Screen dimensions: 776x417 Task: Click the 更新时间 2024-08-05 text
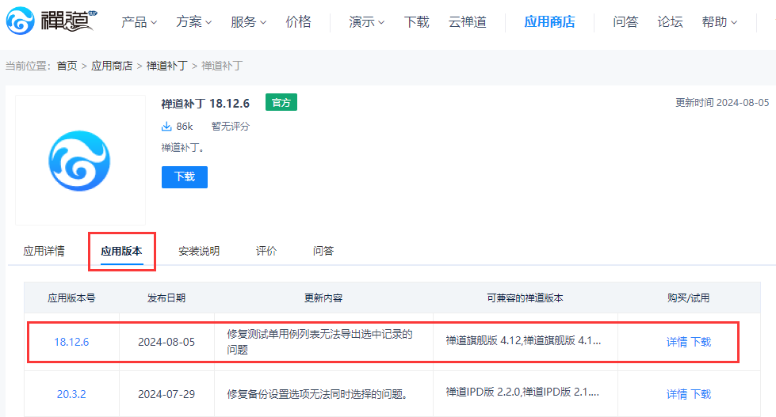pyautogui.click(x=722, y=102)
